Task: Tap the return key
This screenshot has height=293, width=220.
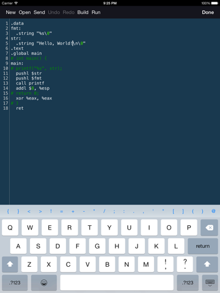Action: pyautogui.click(x=203, y=246)
